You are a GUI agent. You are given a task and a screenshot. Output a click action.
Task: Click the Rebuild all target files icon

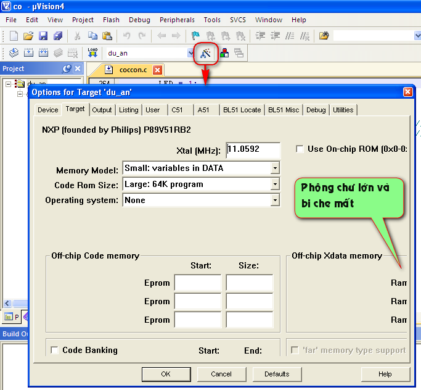coord(43,52)
